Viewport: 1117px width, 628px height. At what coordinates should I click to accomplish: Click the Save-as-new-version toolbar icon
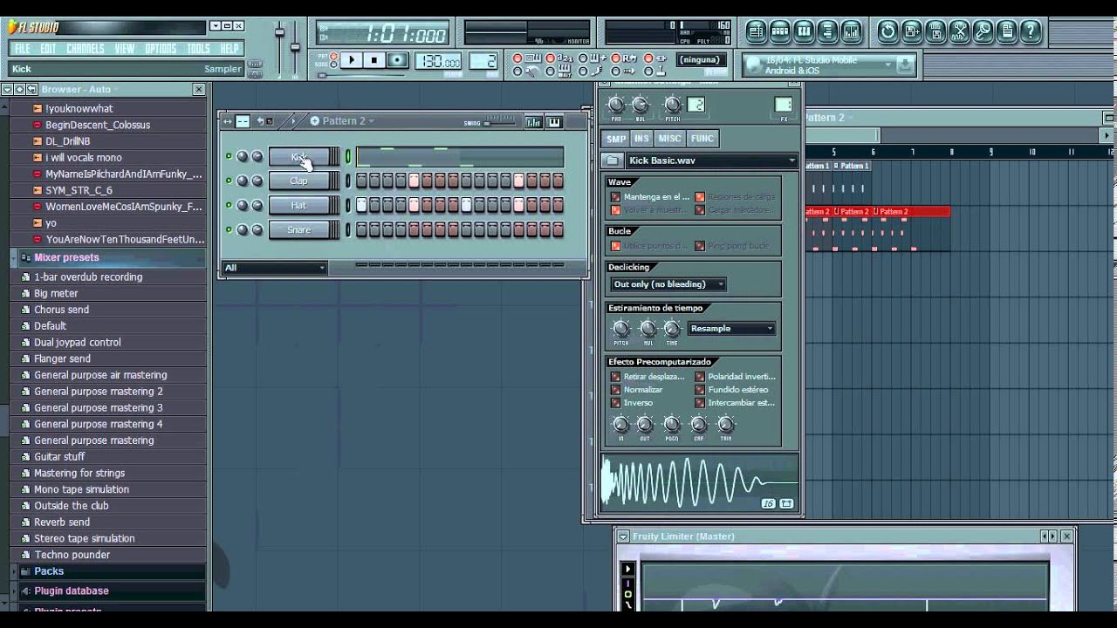pyautogui.click(x=912, y=32)
